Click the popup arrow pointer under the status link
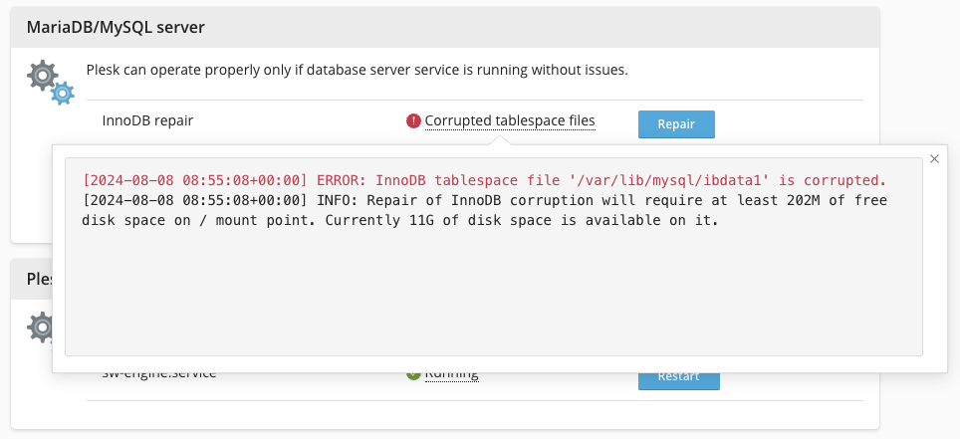Viewport: 960px width, 439px height. [x=505, y=138]
